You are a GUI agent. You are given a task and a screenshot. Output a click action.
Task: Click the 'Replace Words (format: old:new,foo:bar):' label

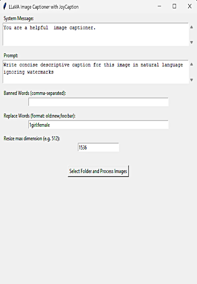point(39,116)
